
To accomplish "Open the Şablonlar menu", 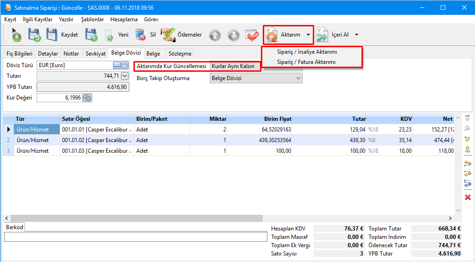I will coord(92,19).
